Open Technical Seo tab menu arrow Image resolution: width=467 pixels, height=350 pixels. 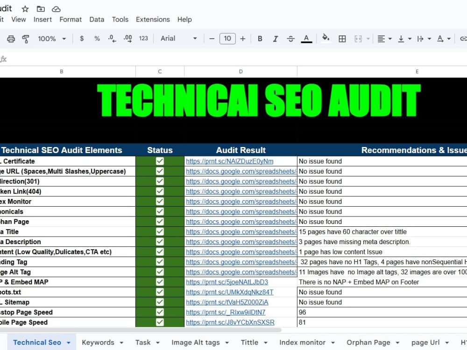(x=69, y=343)
